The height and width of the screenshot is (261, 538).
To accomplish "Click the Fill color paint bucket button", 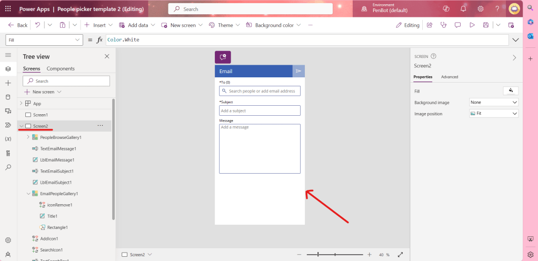I will [x=511, y=91].
